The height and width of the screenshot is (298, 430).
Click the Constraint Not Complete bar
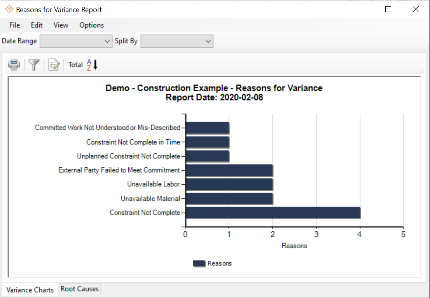pos(273,213)
